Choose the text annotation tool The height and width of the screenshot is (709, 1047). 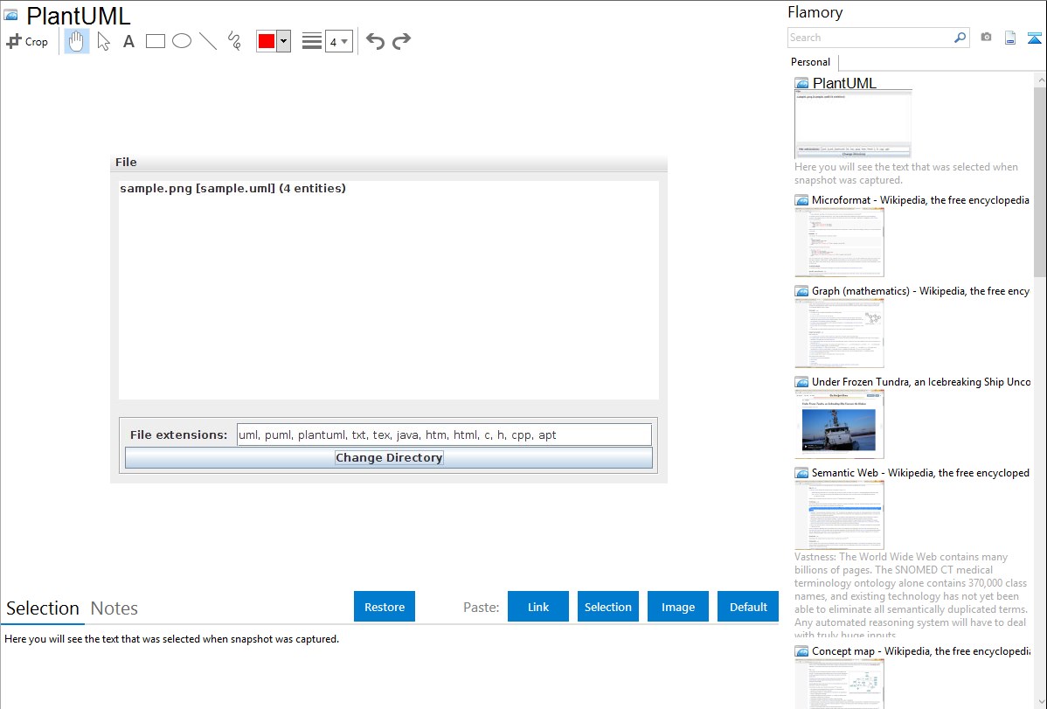click(x=128, y=41)
